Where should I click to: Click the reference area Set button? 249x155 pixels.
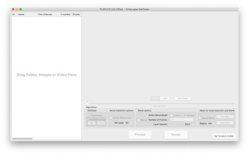[x=92, y=123]
